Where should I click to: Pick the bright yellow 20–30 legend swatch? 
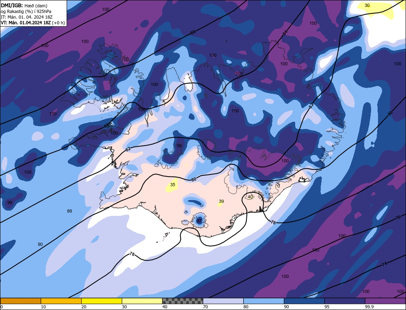pyautogui.click(x=101, y=301)
